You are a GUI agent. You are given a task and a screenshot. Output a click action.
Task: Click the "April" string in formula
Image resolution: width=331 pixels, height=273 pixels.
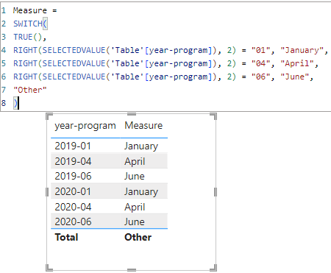coord(297,63)
